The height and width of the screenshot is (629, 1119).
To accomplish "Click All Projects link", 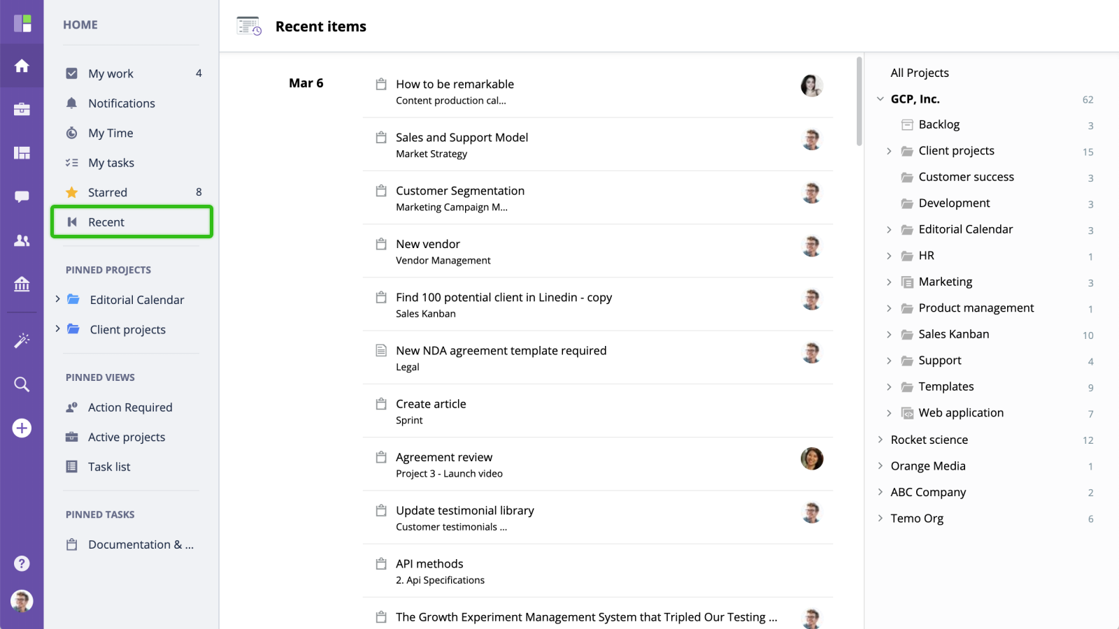I will [x=920, y=73].
